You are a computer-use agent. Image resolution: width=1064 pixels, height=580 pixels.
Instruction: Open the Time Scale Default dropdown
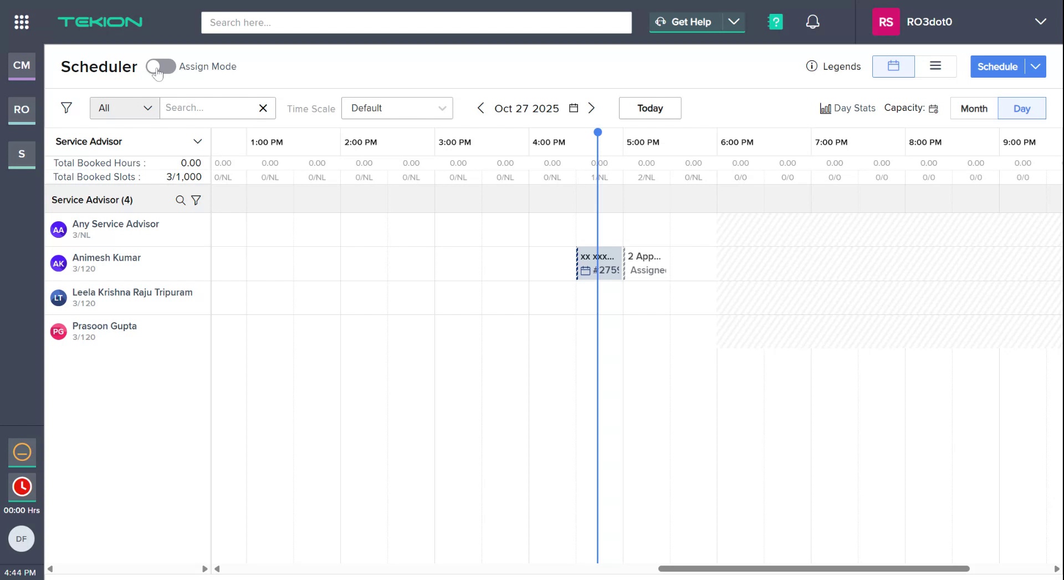397,108
